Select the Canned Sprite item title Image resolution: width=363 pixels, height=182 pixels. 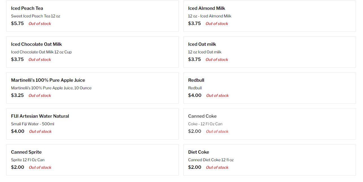point(26,152)
